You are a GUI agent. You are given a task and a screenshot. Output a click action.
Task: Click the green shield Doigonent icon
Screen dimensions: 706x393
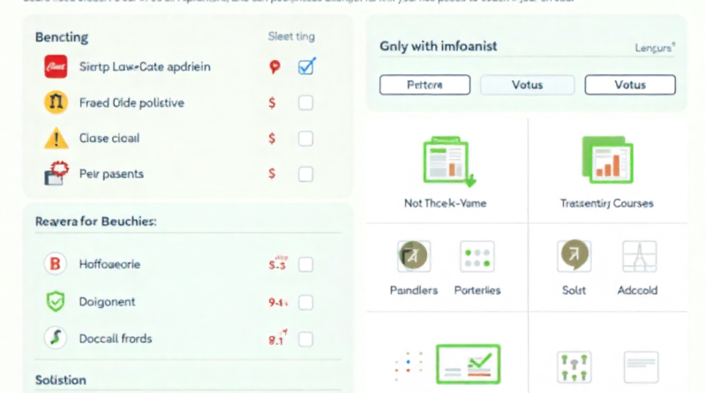coord(56,302)
